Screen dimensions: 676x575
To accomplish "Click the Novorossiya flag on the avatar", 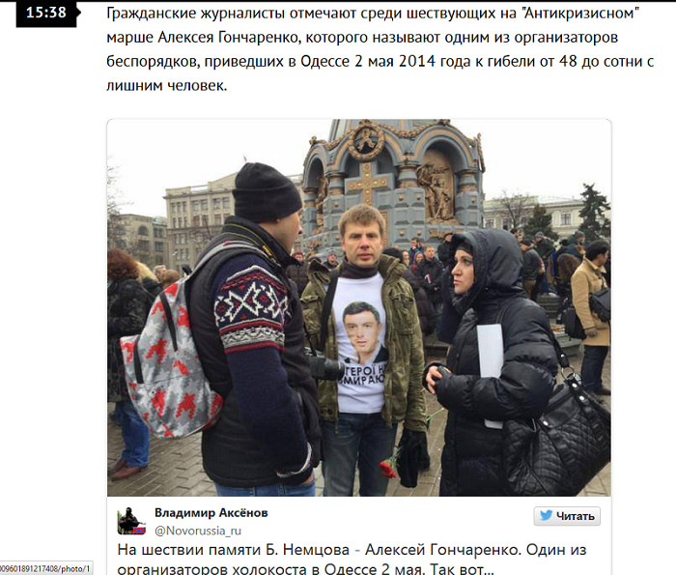I will [x=138, y=531].
